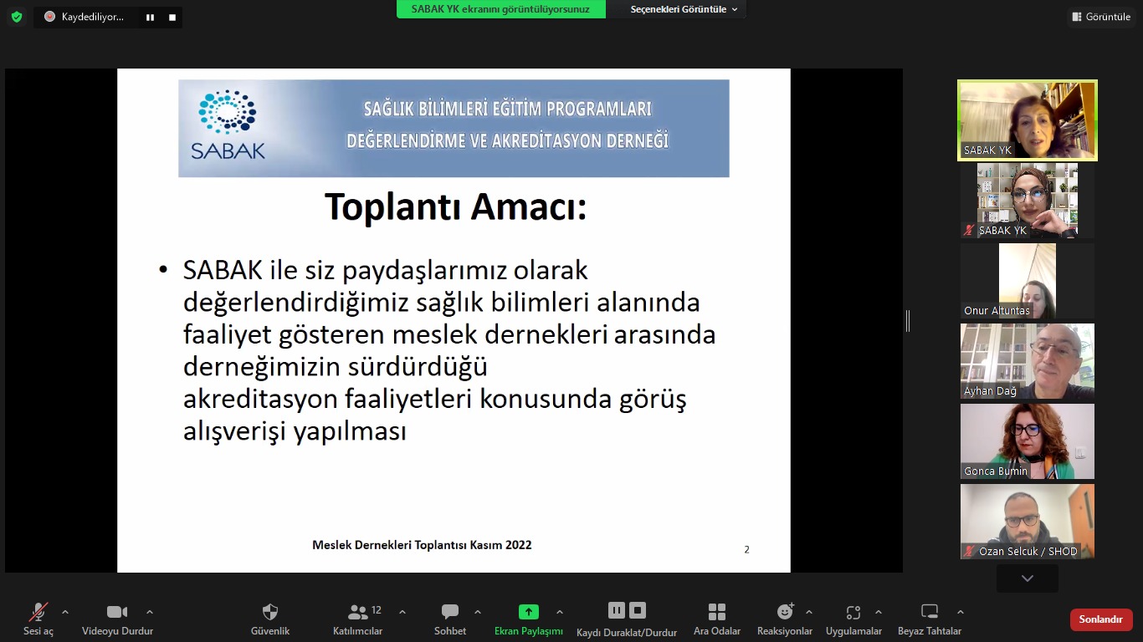Open audio options arrow beside Sesi aç
Screen dimensions: 1143x642
65,612
